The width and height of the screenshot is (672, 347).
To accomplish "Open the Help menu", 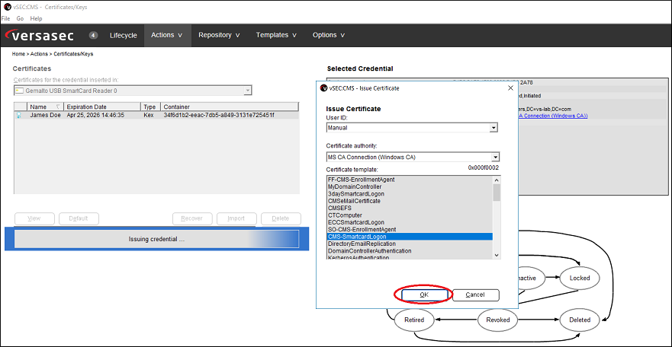I will (x=36, y=19).
